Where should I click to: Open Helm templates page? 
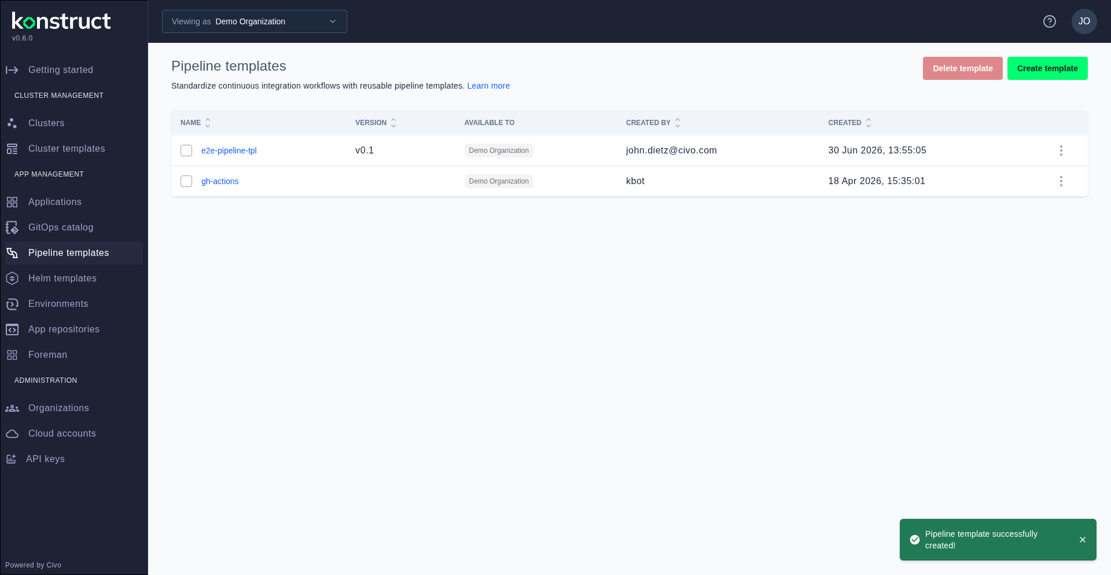click(x=74, y=279)
